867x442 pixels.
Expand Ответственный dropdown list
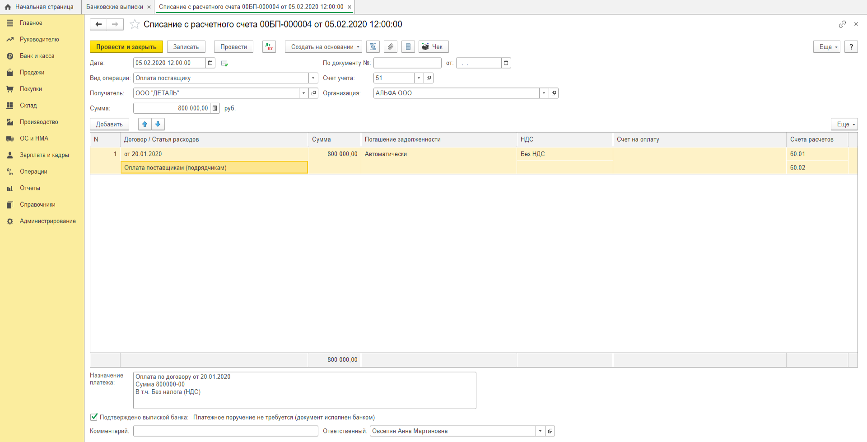pos(540,431)
